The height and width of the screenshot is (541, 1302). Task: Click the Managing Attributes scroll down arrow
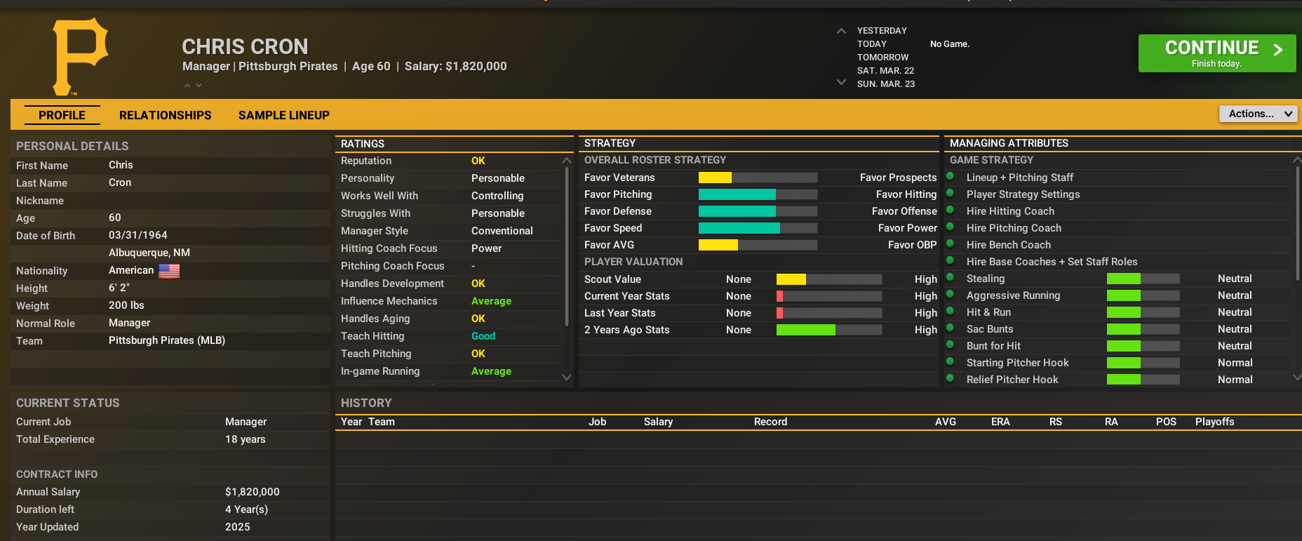pos(1297,377)
